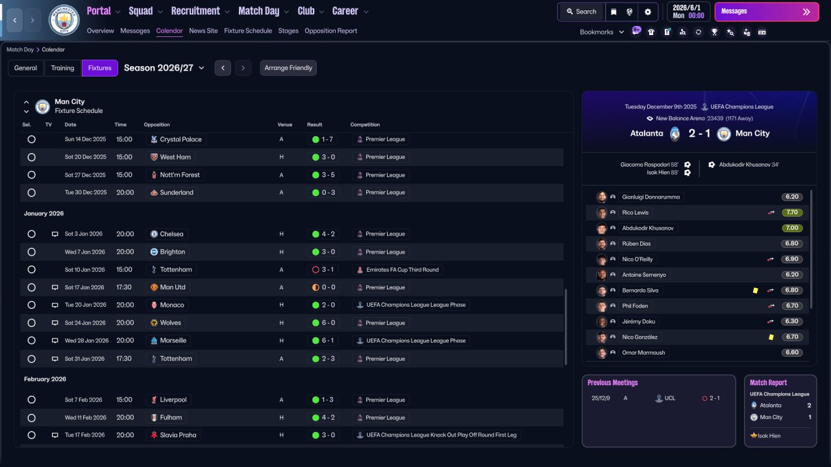The height and width of the screenshot is (467, 831).
Task: Click the refresh circle icon in bookmarks bar
Action: [699, 32]
